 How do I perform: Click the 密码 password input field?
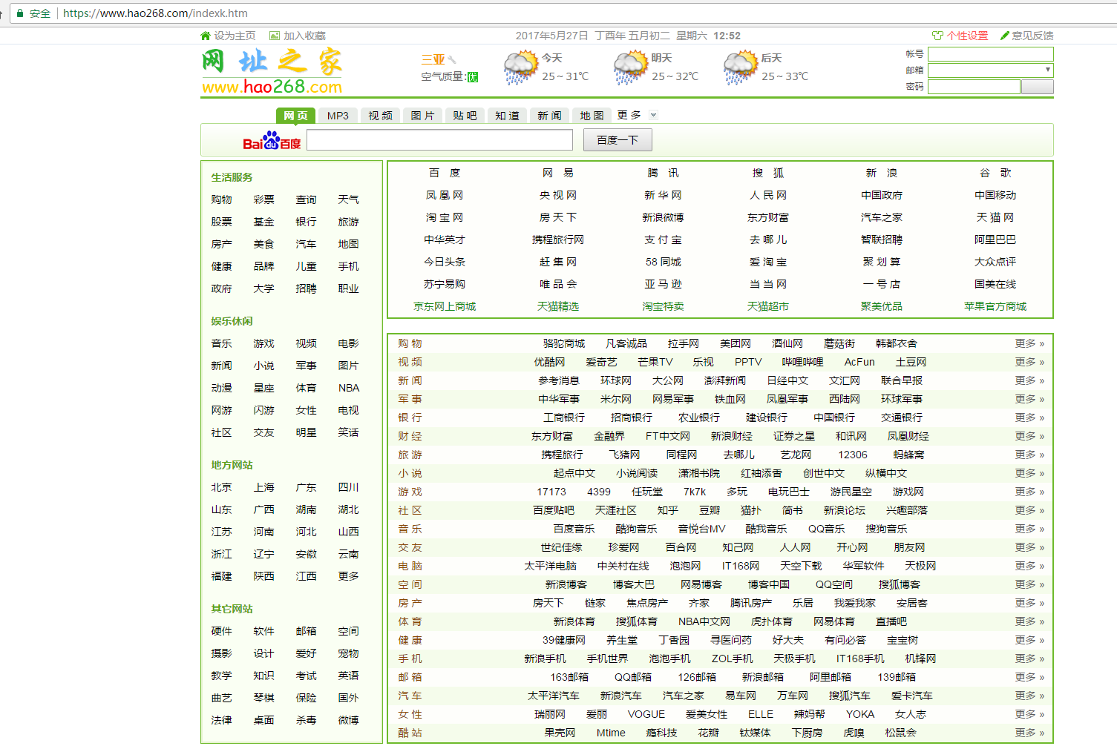pos(974,87)
